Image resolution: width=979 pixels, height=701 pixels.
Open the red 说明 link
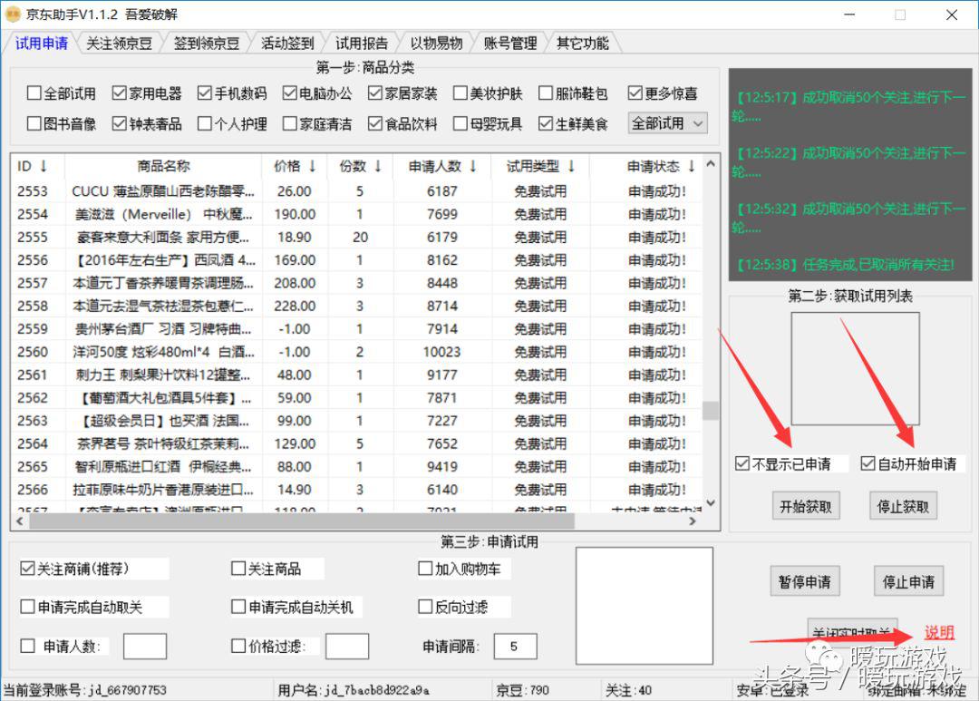tap(937, 633)
